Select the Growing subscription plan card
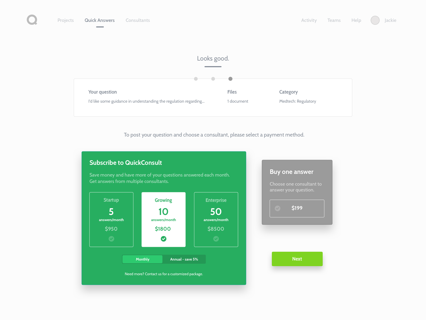The height and width of the screenshot is (320, 426). coord(163,219)
